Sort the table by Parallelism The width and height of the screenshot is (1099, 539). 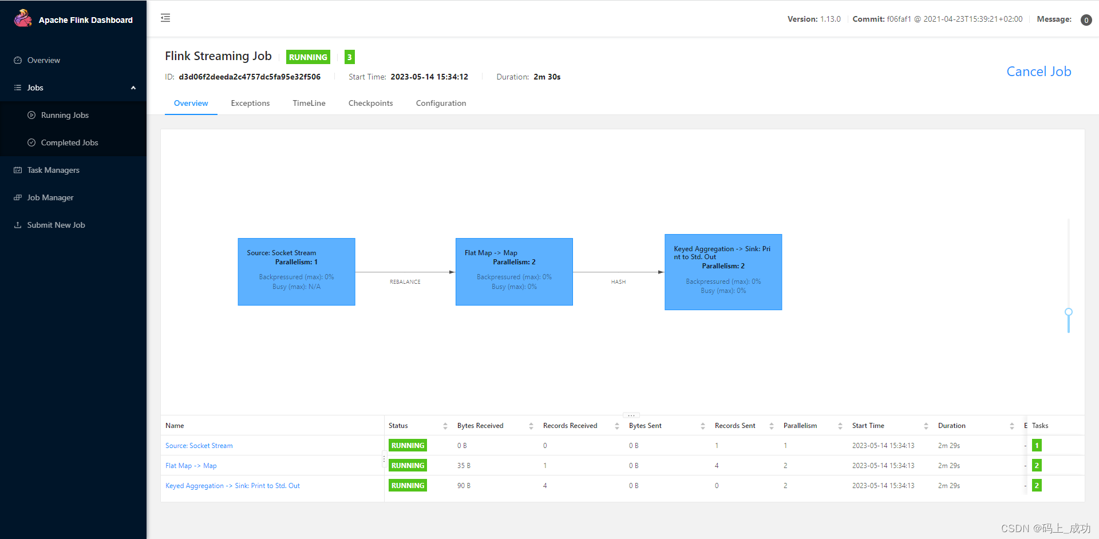[x=840, y=426]
